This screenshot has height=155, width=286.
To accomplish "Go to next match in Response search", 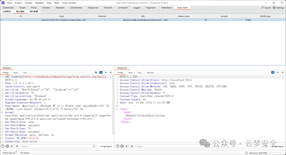I will 132,146.
